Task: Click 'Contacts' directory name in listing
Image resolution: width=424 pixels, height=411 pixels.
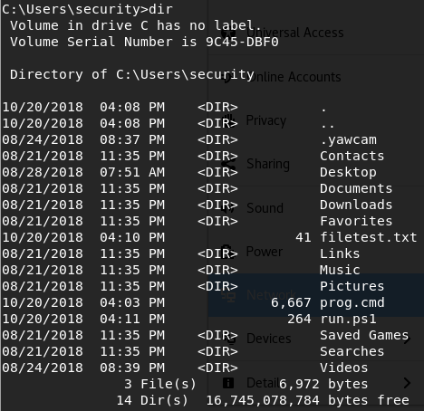Action: coord(352,156)
